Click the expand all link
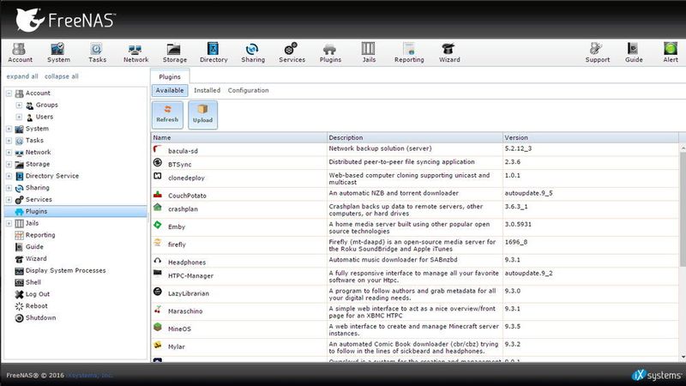This screenshot has height=386, width=686. 22,76
